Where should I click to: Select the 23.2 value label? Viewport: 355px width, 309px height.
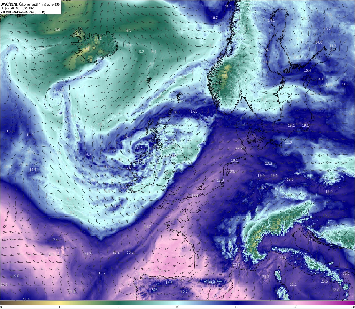point(116,252)
